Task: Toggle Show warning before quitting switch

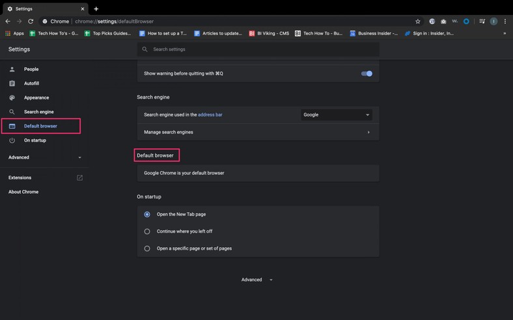Action: coord(367,73)
